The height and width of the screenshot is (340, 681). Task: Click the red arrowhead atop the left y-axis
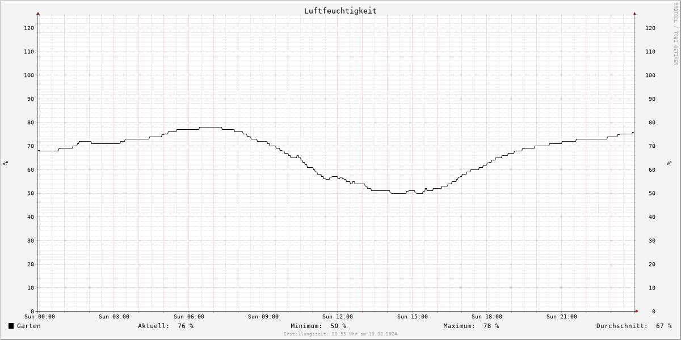38,13
